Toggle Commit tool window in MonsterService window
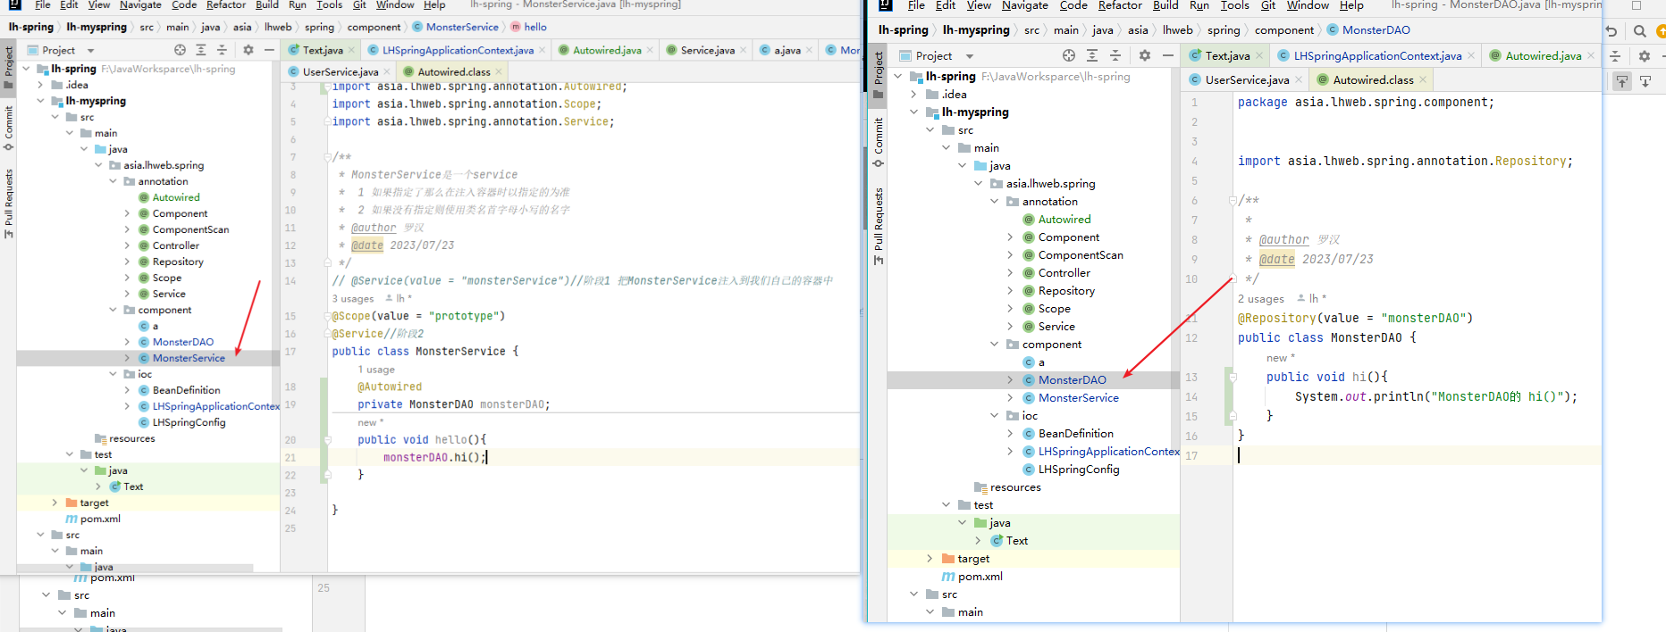 pyautogui.click(x=8, y=123)
